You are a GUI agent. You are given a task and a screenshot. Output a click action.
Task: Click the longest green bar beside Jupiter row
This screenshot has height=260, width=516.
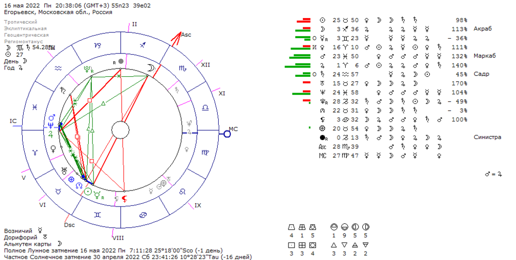(x=298, y=66)
